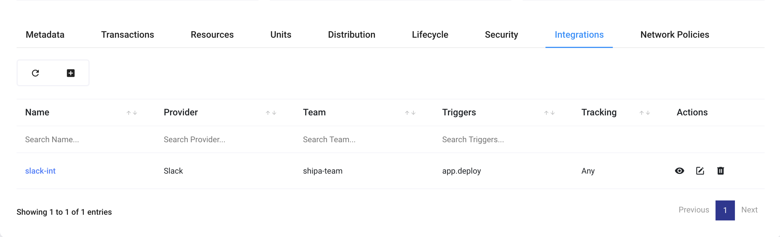Select page 1 in pagination
Screen dimensions: 780x237
pos(725,210)
